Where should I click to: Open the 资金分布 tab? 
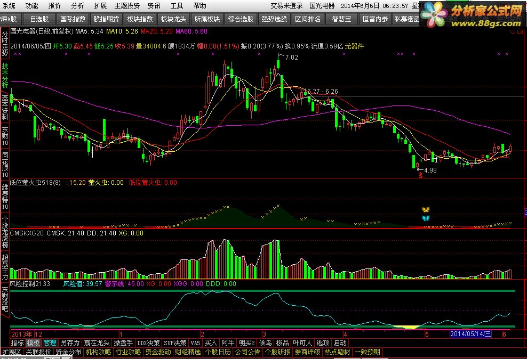click(x=68, y=352)
